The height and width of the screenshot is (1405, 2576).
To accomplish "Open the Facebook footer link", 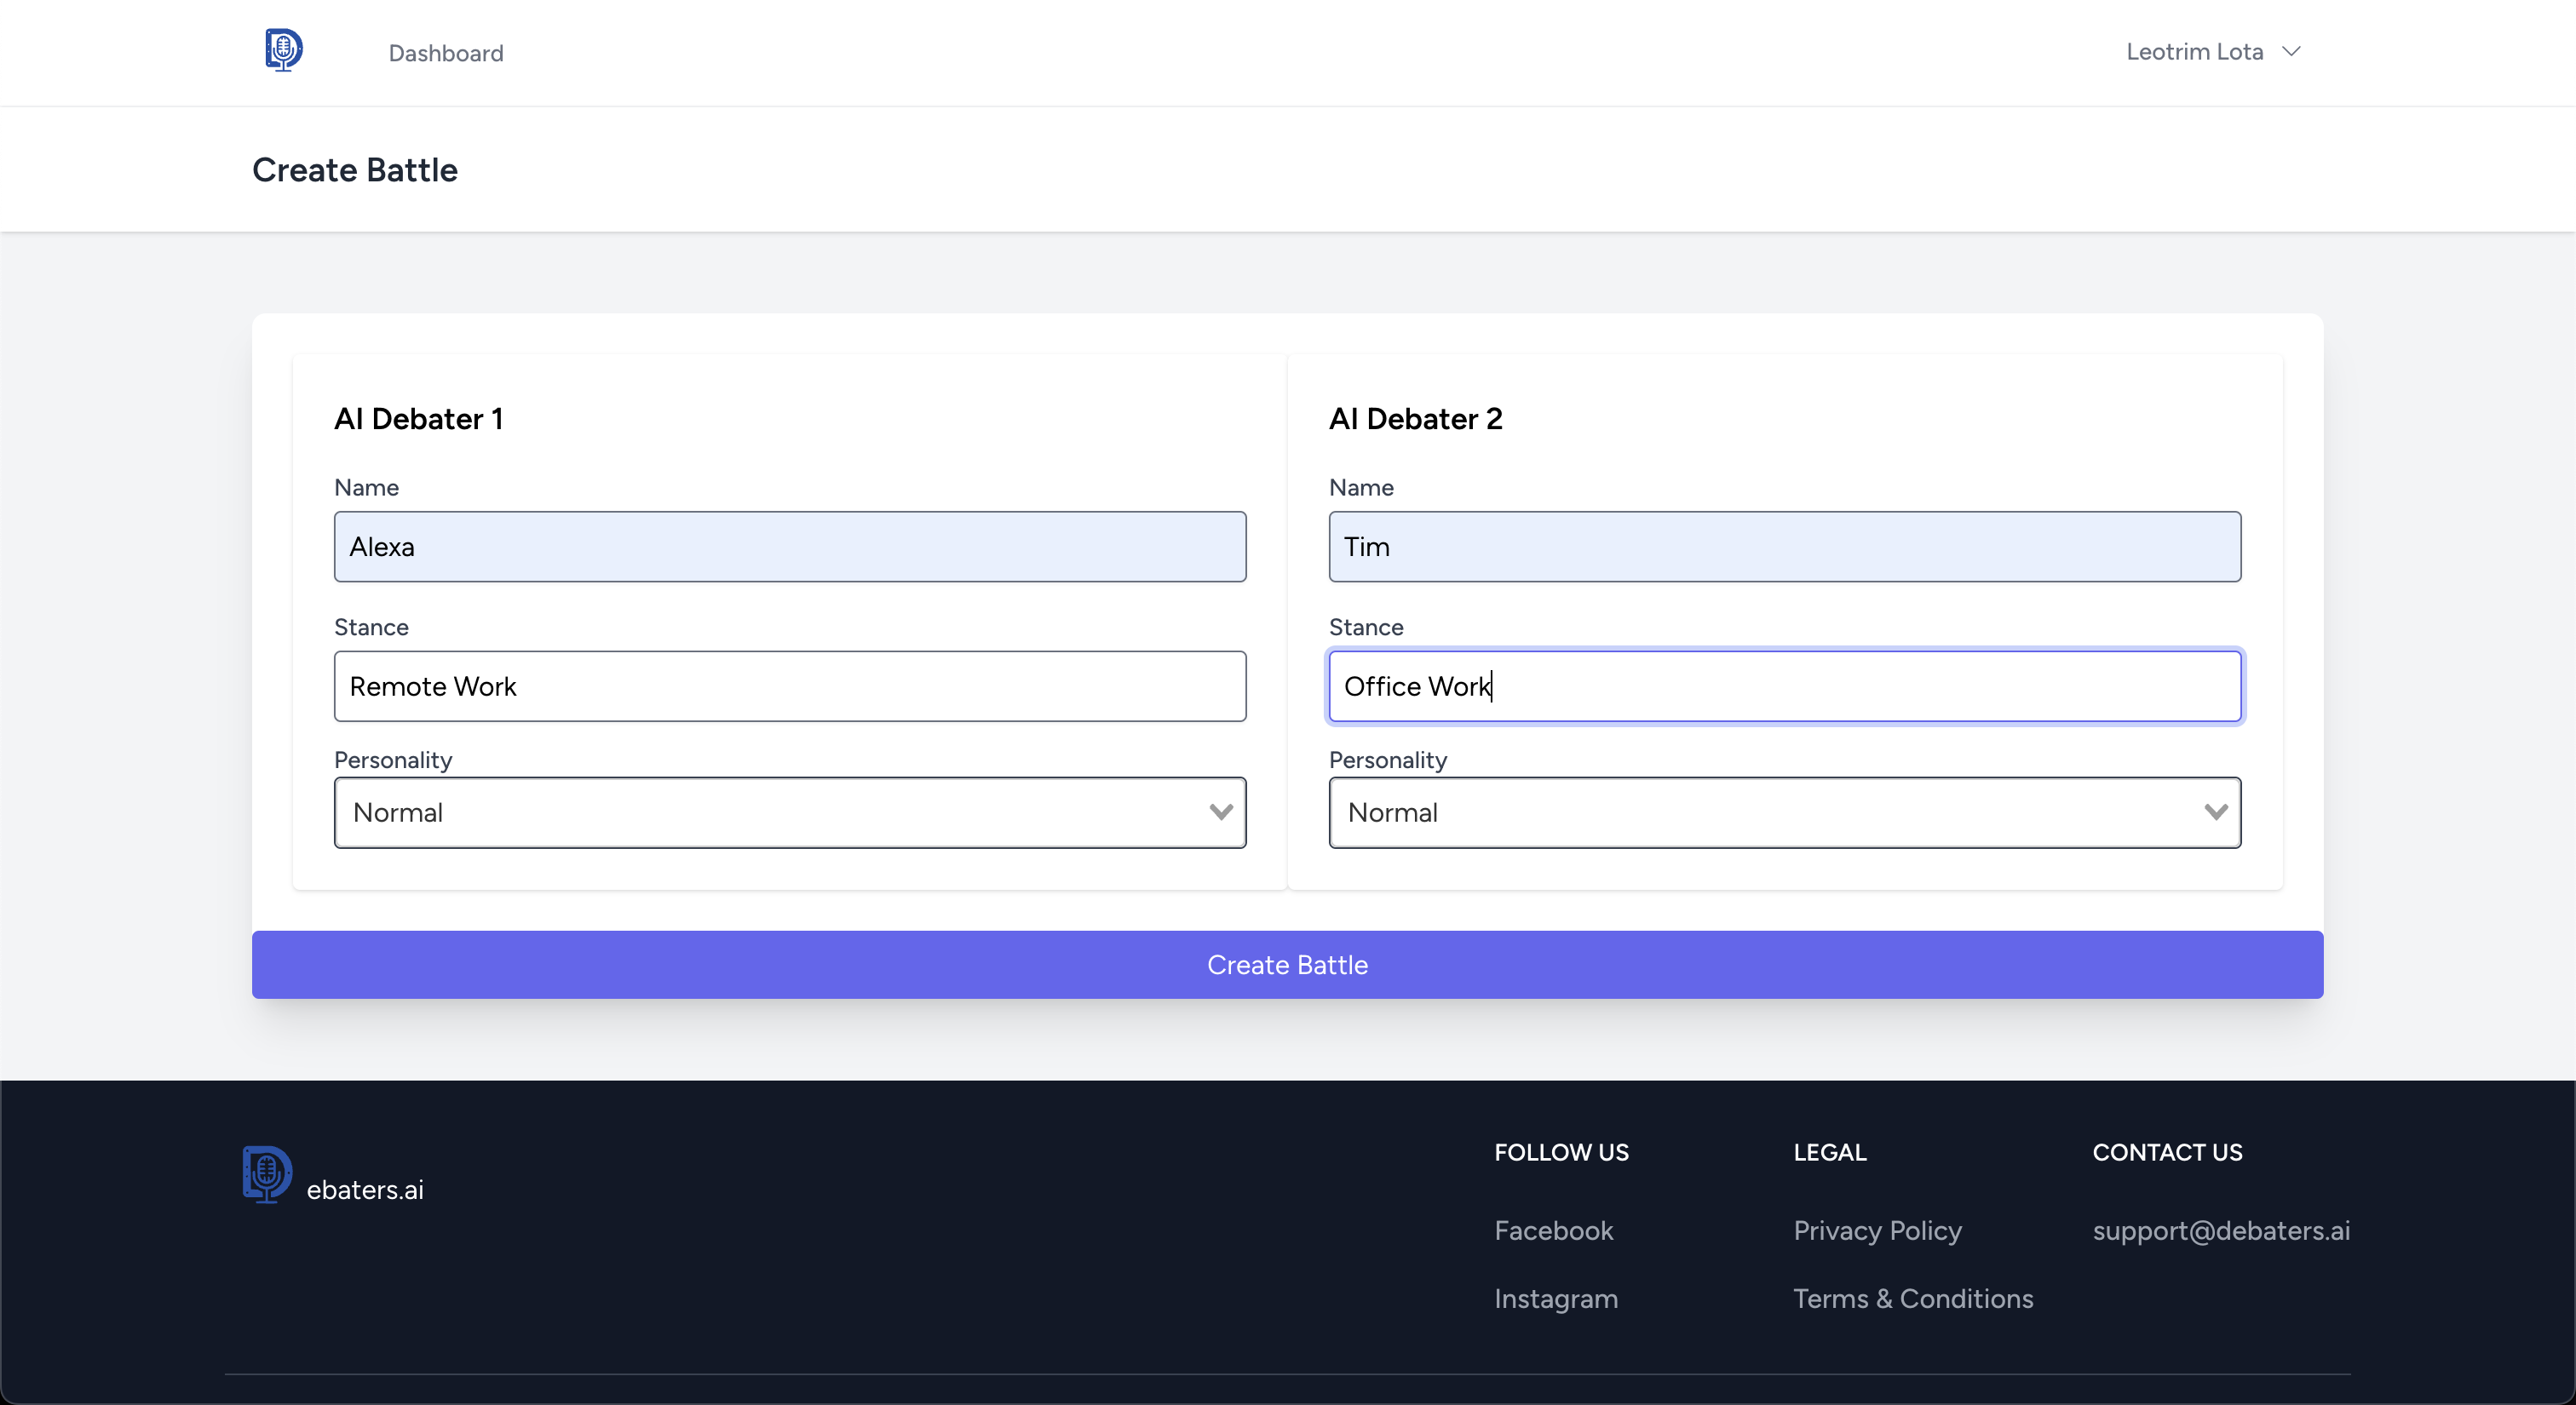I will point(1553,1230).
